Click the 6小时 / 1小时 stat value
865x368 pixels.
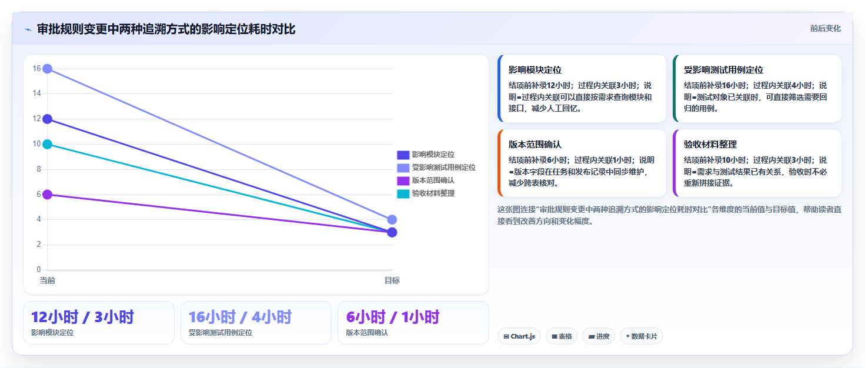[x=393, y=317]
